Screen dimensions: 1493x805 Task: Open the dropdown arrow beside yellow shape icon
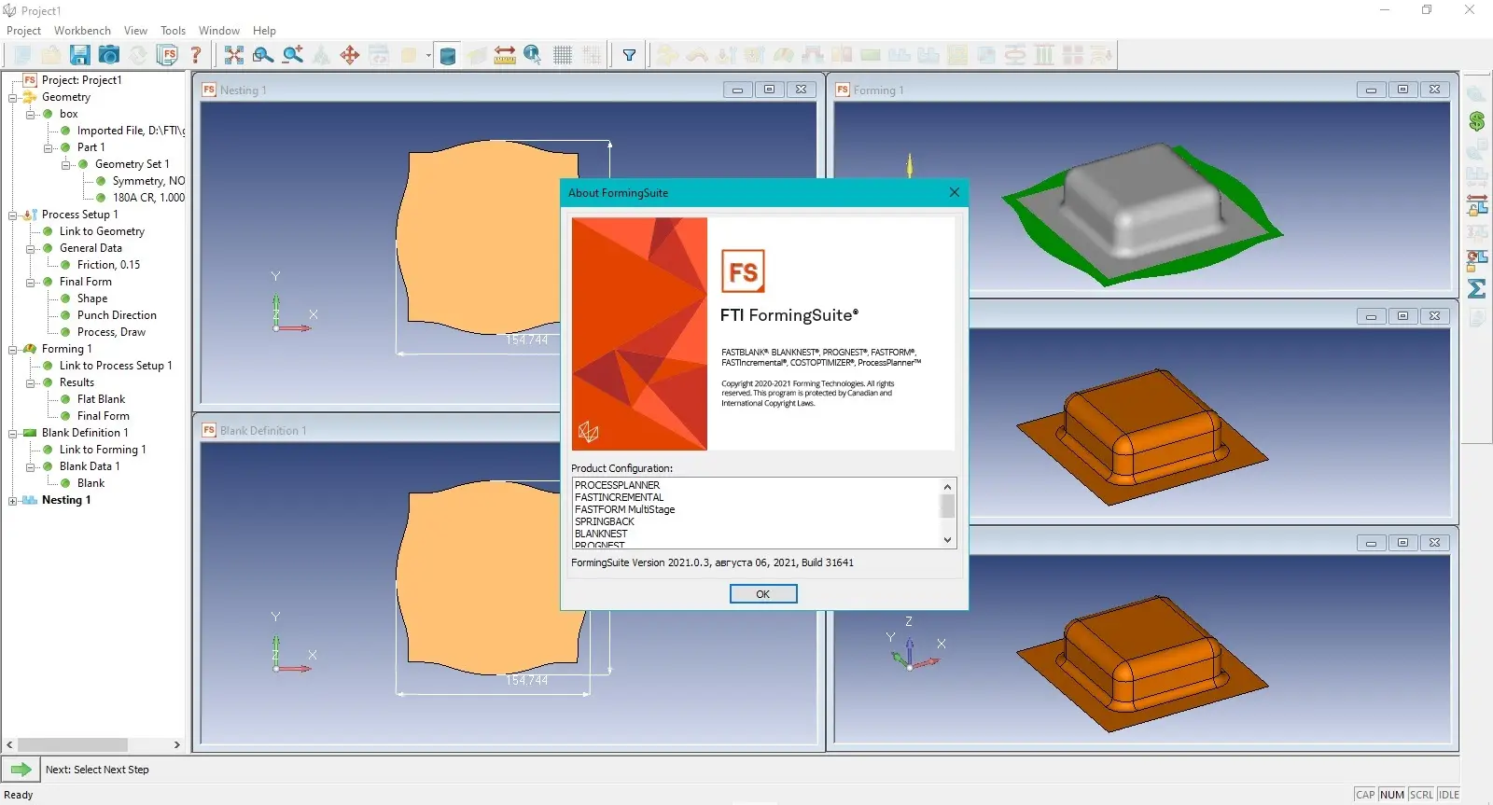coord(429,56)
